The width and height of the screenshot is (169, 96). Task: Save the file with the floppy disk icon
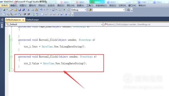click(19, 10)
